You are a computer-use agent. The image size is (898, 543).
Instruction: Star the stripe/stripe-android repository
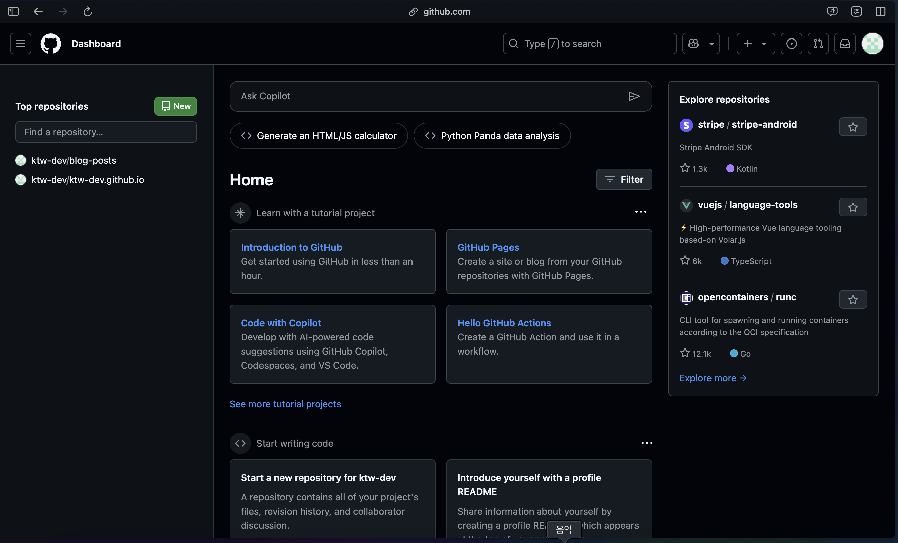pyautogui.click(x=853, y=127)
